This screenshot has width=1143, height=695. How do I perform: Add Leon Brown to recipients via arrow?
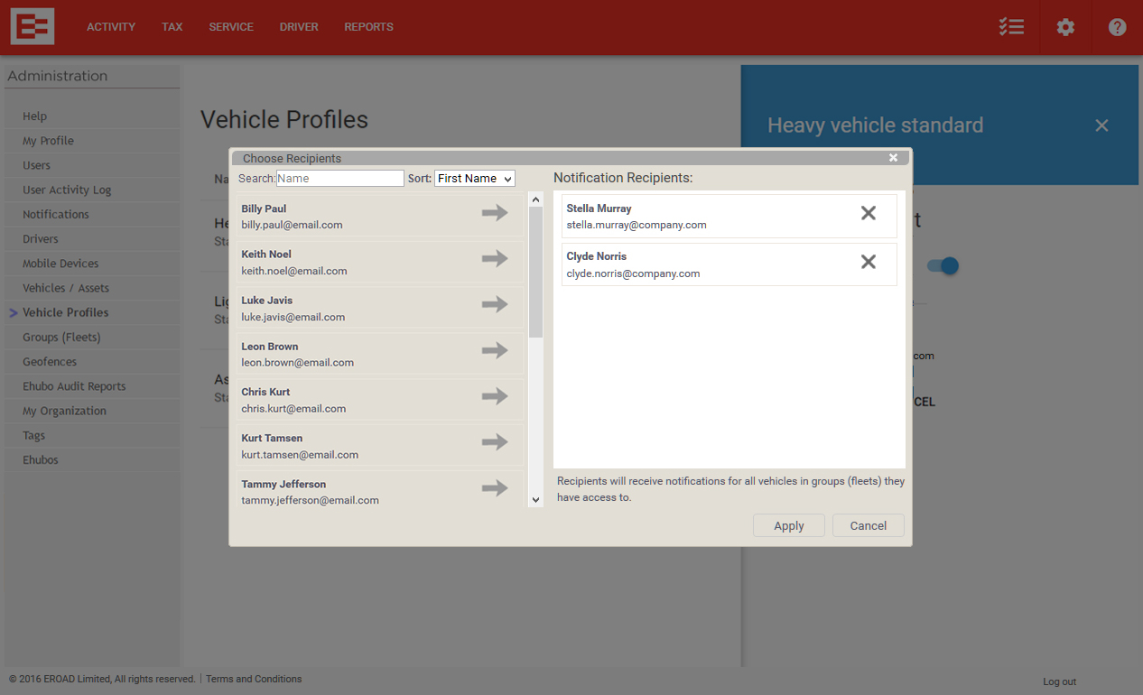tap(494, 351)
